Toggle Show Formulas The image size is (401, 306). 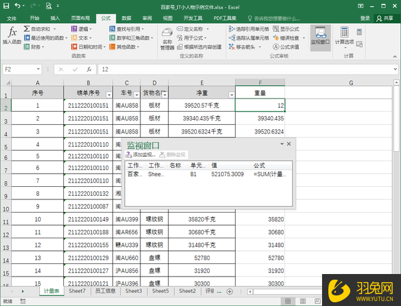click(x=286, y=29)
